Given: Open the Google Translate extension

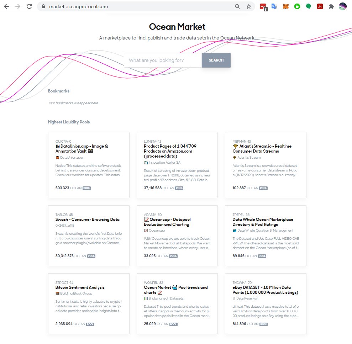Looking at the screenshot, I should [274, 6].
